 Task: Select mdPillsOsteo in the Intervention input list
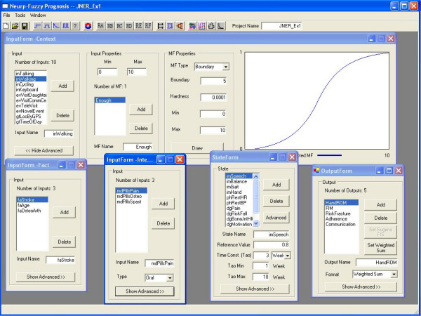point(131,197)
